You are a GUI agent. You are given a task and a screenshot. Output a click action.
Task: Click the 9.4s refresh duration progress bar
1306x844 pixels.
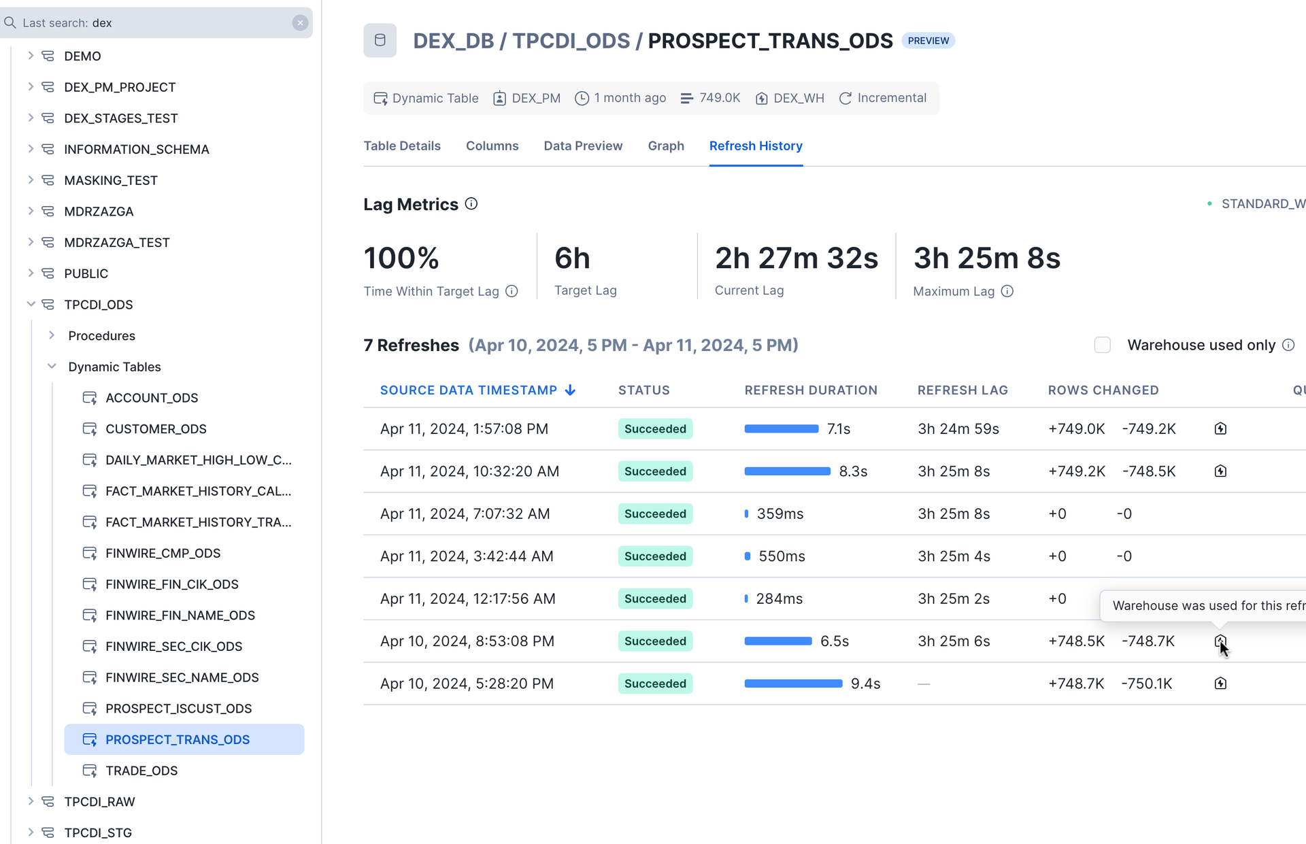click(x=792, y=683)
